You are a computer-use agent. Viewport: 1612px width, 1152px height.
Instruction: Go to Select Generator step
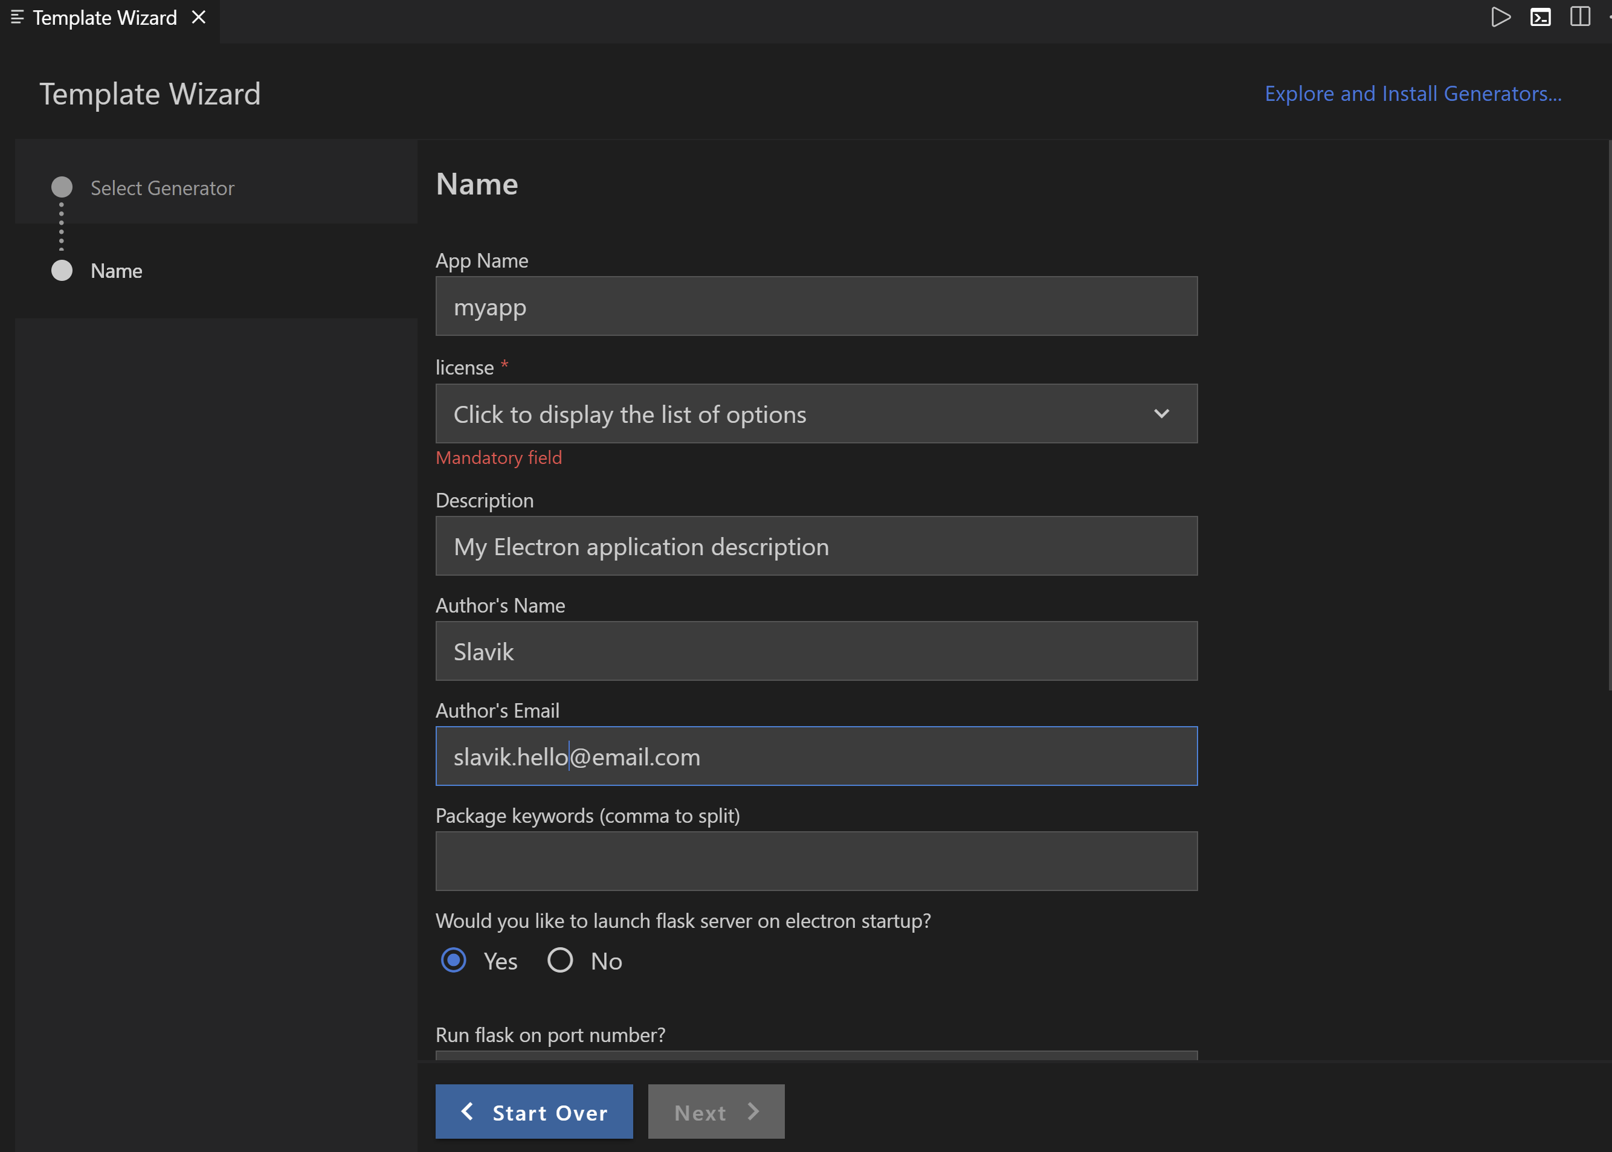point(162,188)
